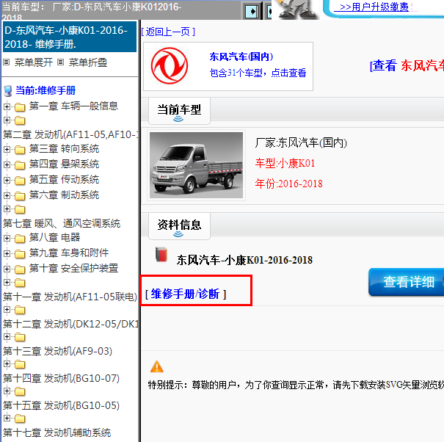Click 返回上一页 link
444x442 pixels.
tap(168, 32)
